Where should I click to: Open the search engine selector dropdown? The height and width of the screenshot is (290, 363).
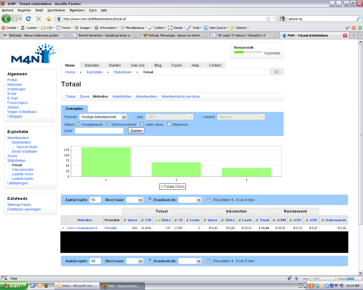click(x=283, y=19)
